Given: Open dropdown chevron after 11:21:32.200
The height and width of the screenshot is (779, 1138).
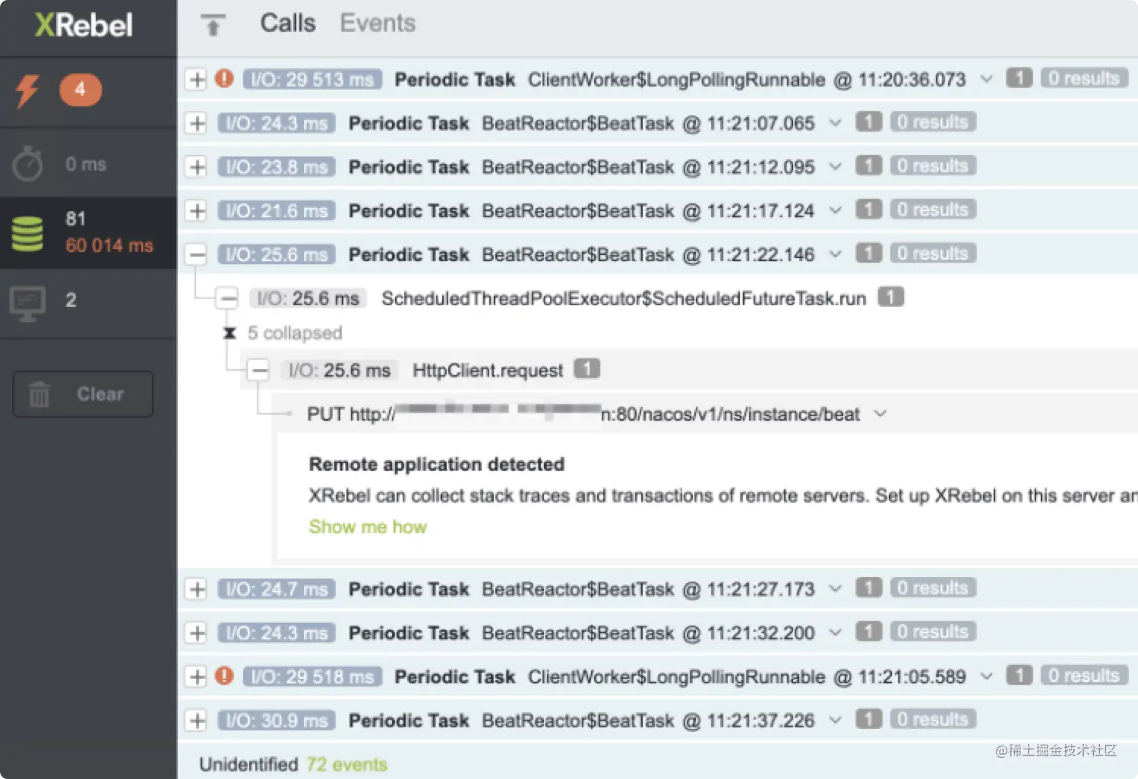Looking at the screenshot, I should [835, 632].
